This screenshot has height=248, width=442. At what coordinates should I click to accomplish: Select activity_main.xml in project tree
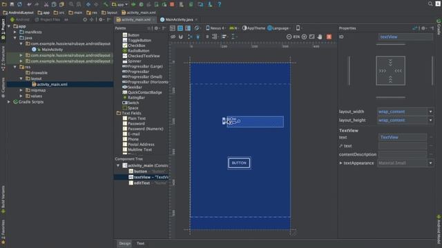(52, 84)
